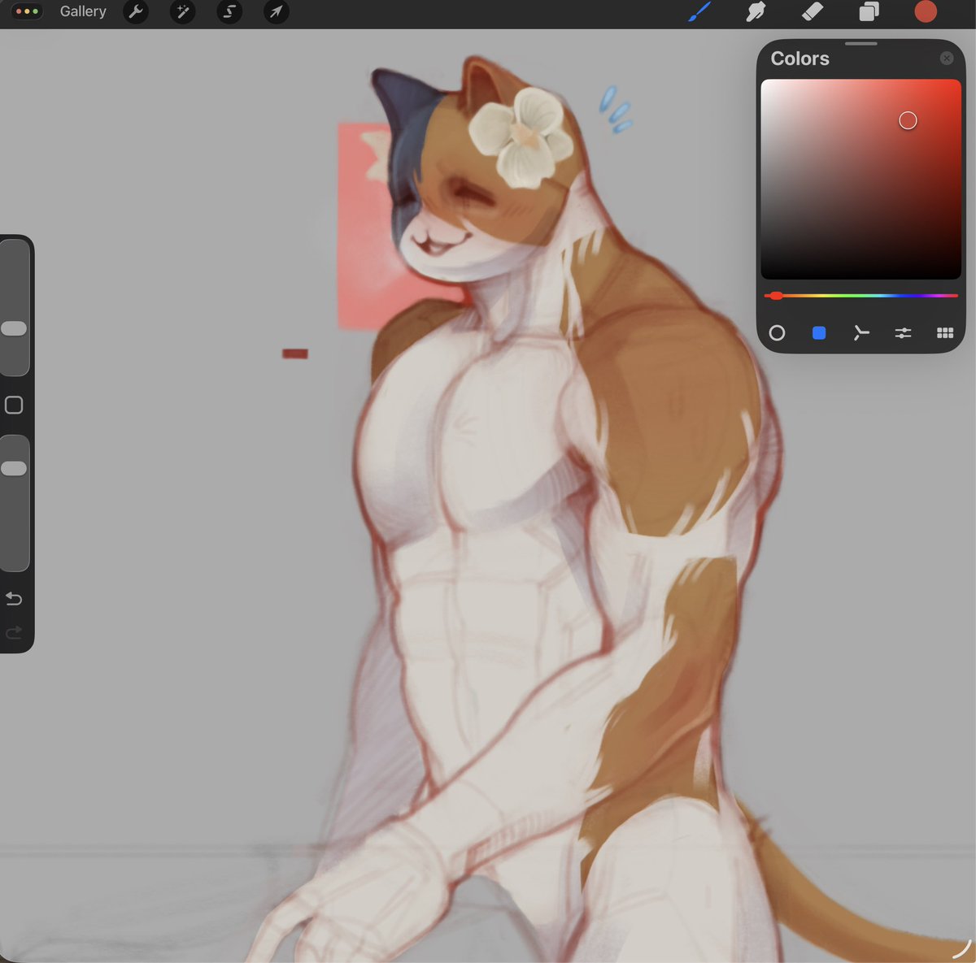Image resolution: width=976 pixels, height=963 pixels.
Task: Switch to the Value sliders tab
Action: point(903,332)
